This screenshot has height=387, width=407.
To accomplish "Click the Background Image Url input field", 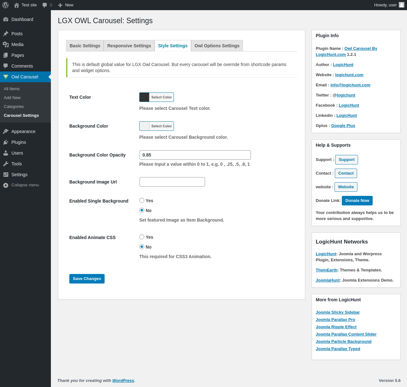I will tap(172, 182).
